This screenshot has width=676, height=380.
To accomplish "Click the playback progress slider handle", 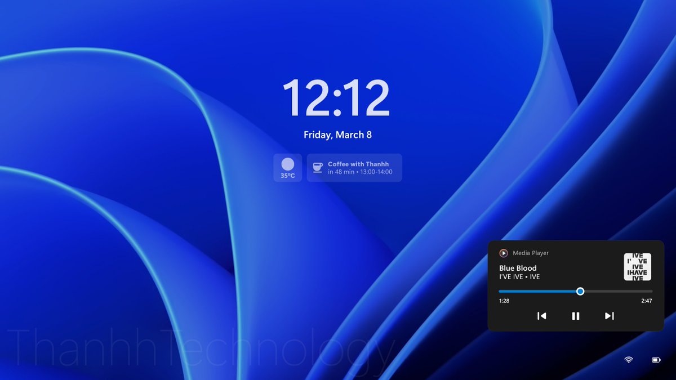I will [580, 291].
